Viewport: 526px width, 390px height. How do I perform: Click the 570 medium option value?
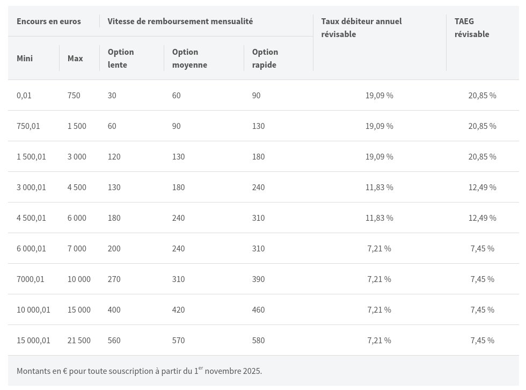tap(179, 341)
